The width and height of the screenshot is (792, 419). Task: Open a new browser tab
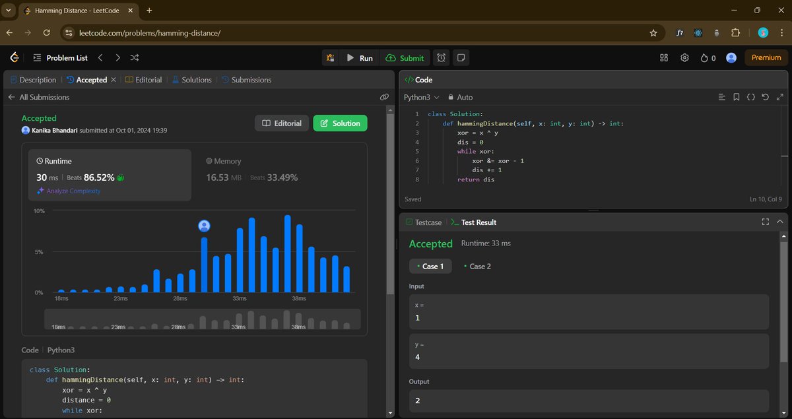point(149,11)
